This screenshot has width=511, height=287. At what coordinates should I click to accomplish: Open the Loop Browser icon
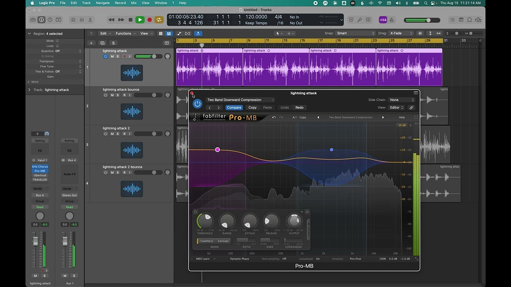click(469, 20)
